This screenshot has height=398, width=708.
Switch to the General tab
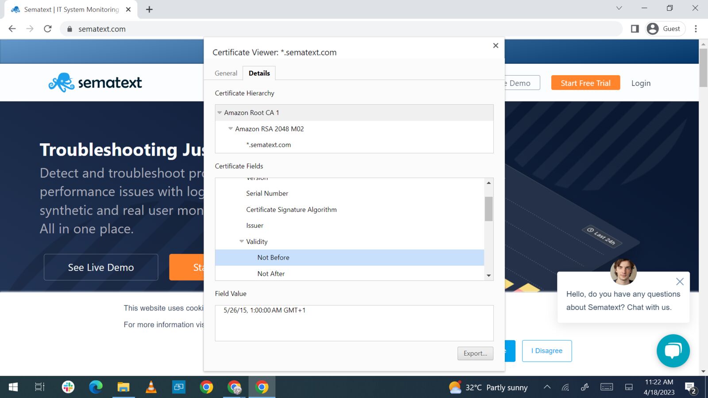coord(226,73)
